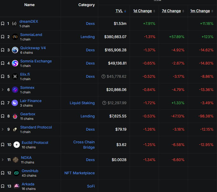
Task: Click the question mark beside $45,778.62
Action: pos(103,76)
